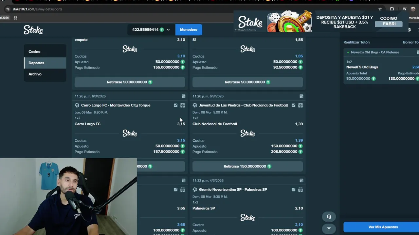Viewport: 419px width, 235px height.
Task: Open the Chrome profile avatar
Action: tap(413, 9)
